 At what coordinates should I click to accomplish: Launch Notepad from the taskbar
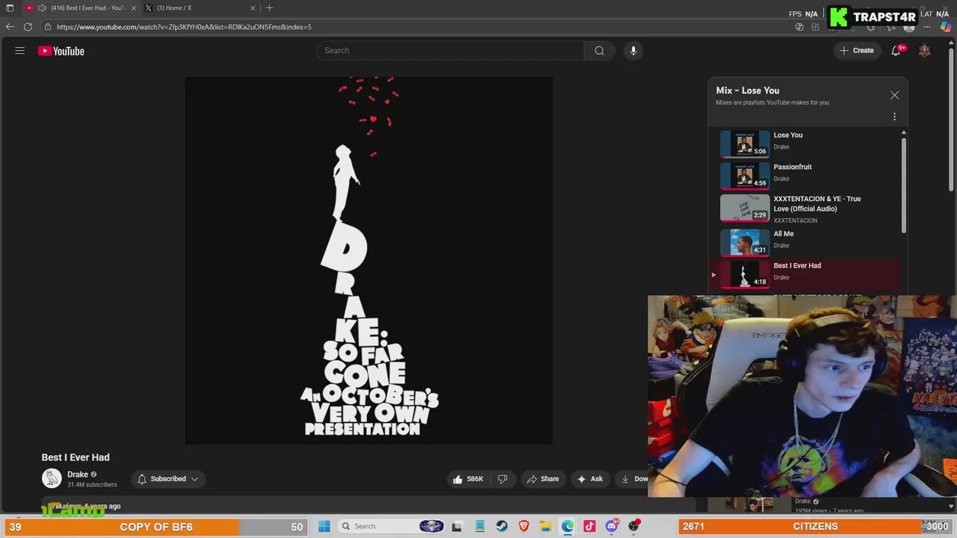point(479,526)
